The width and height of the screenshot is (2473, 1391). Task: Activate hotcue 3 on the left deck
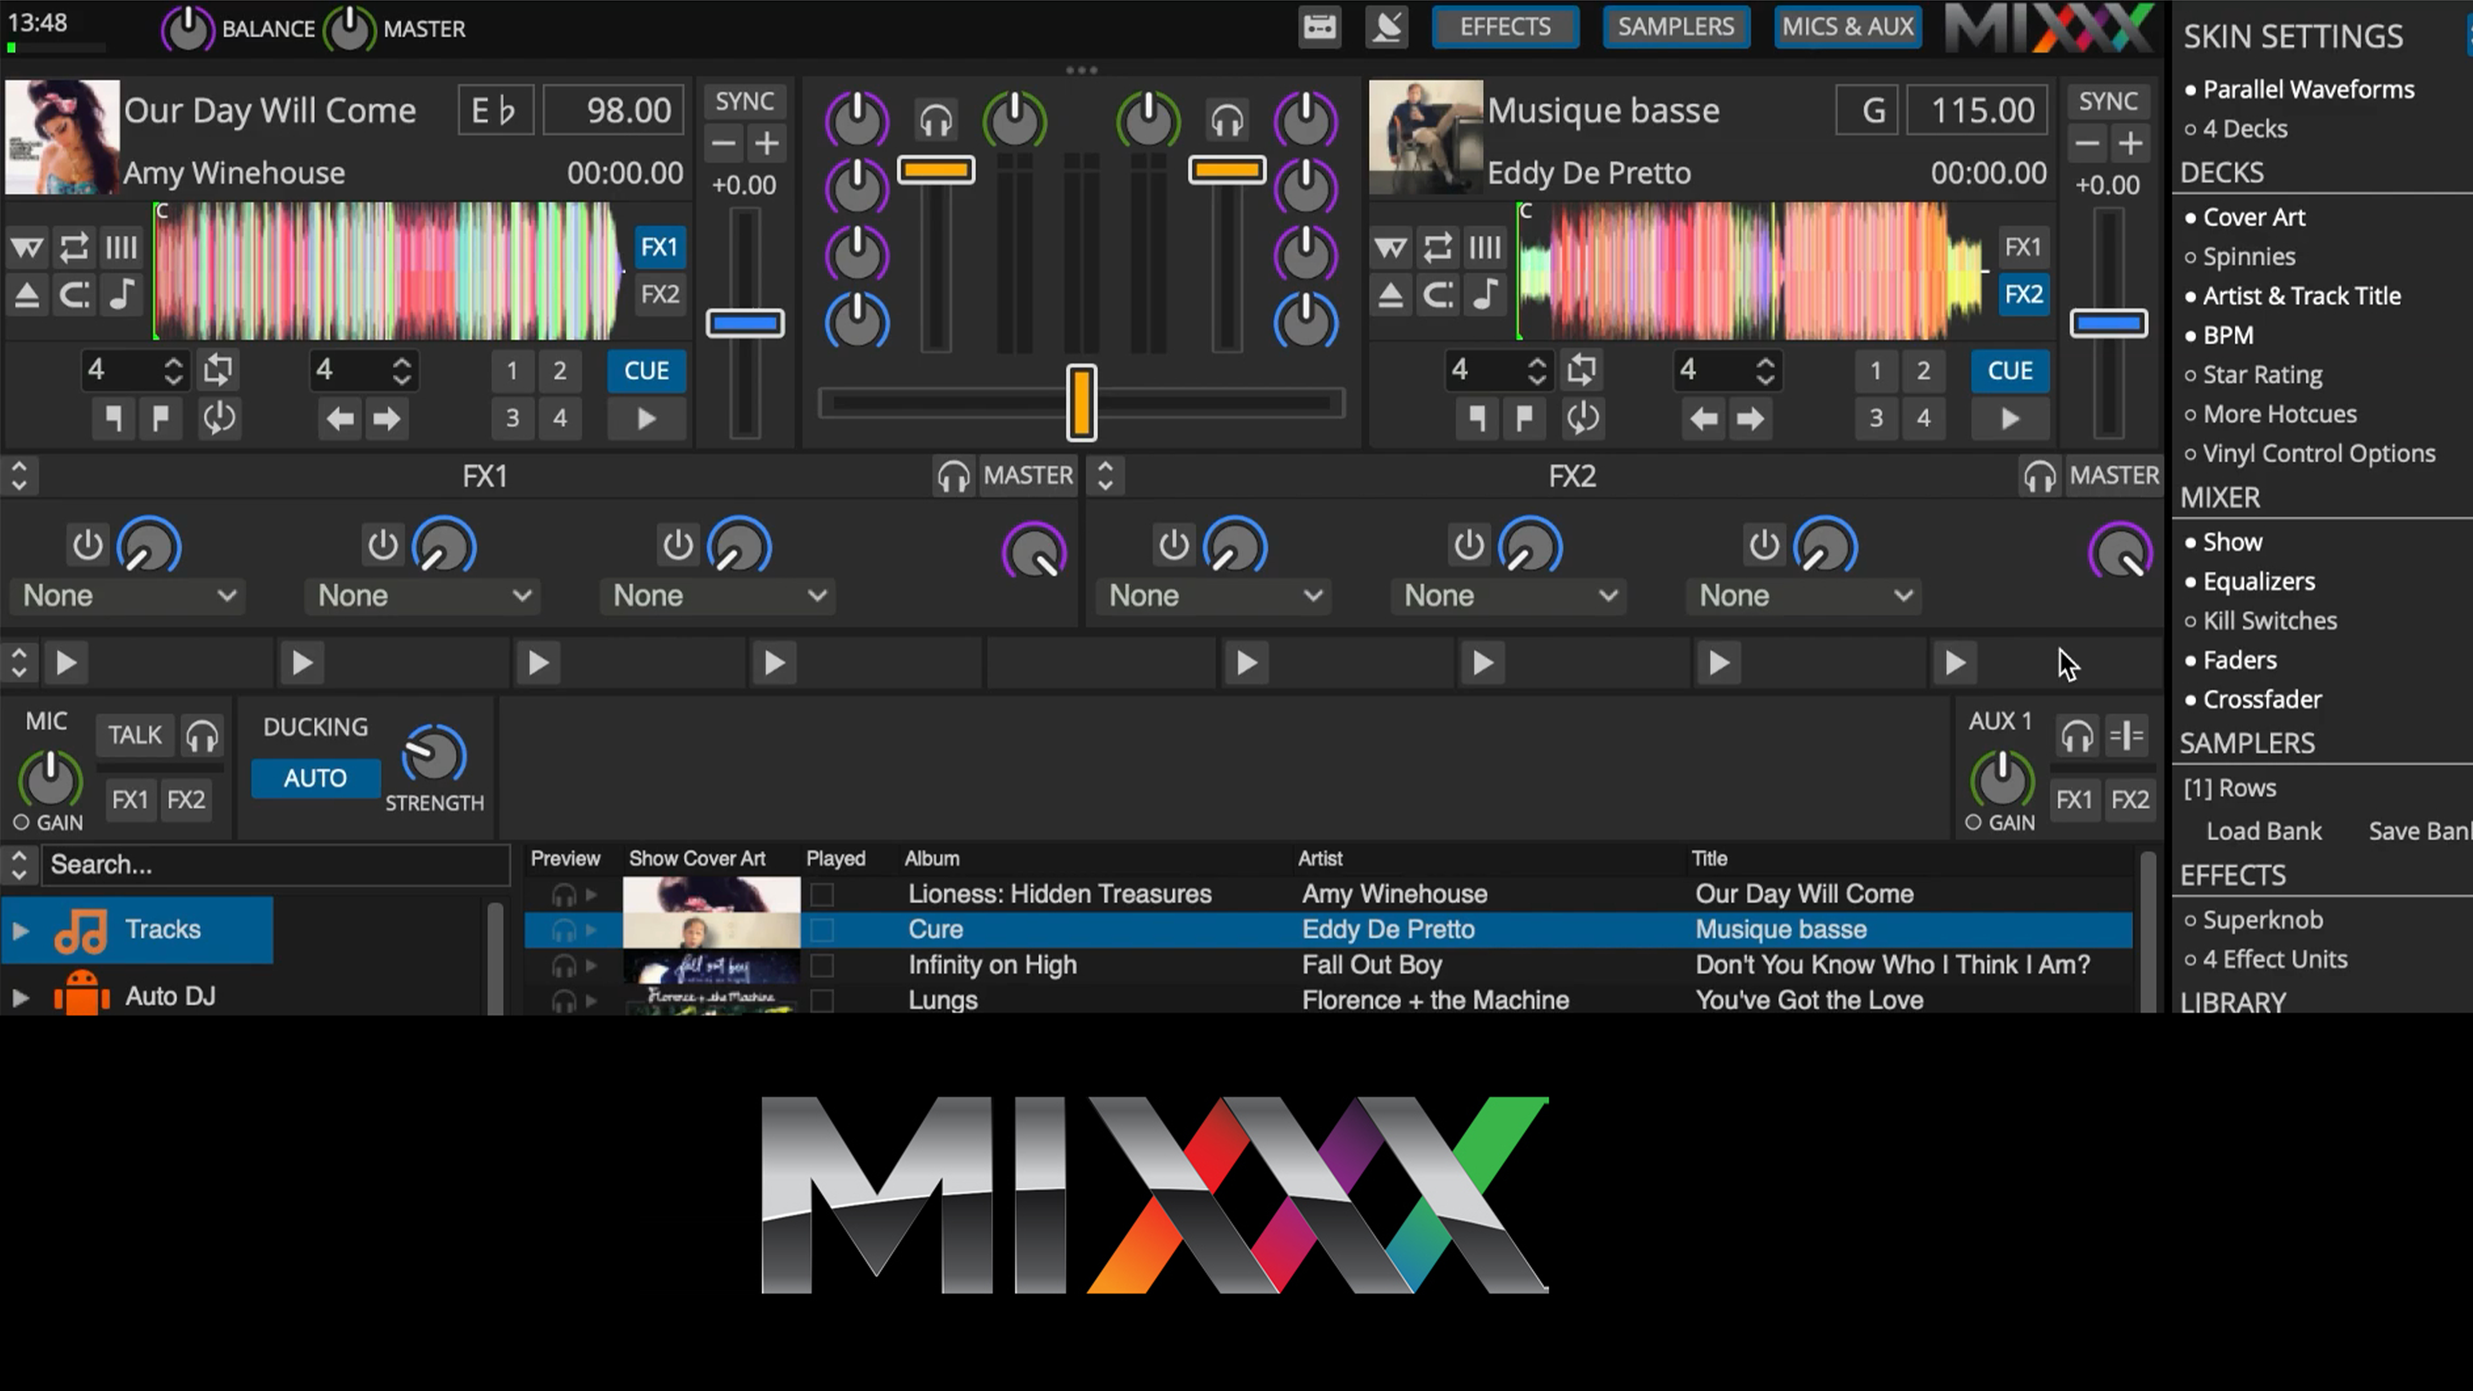513,418
